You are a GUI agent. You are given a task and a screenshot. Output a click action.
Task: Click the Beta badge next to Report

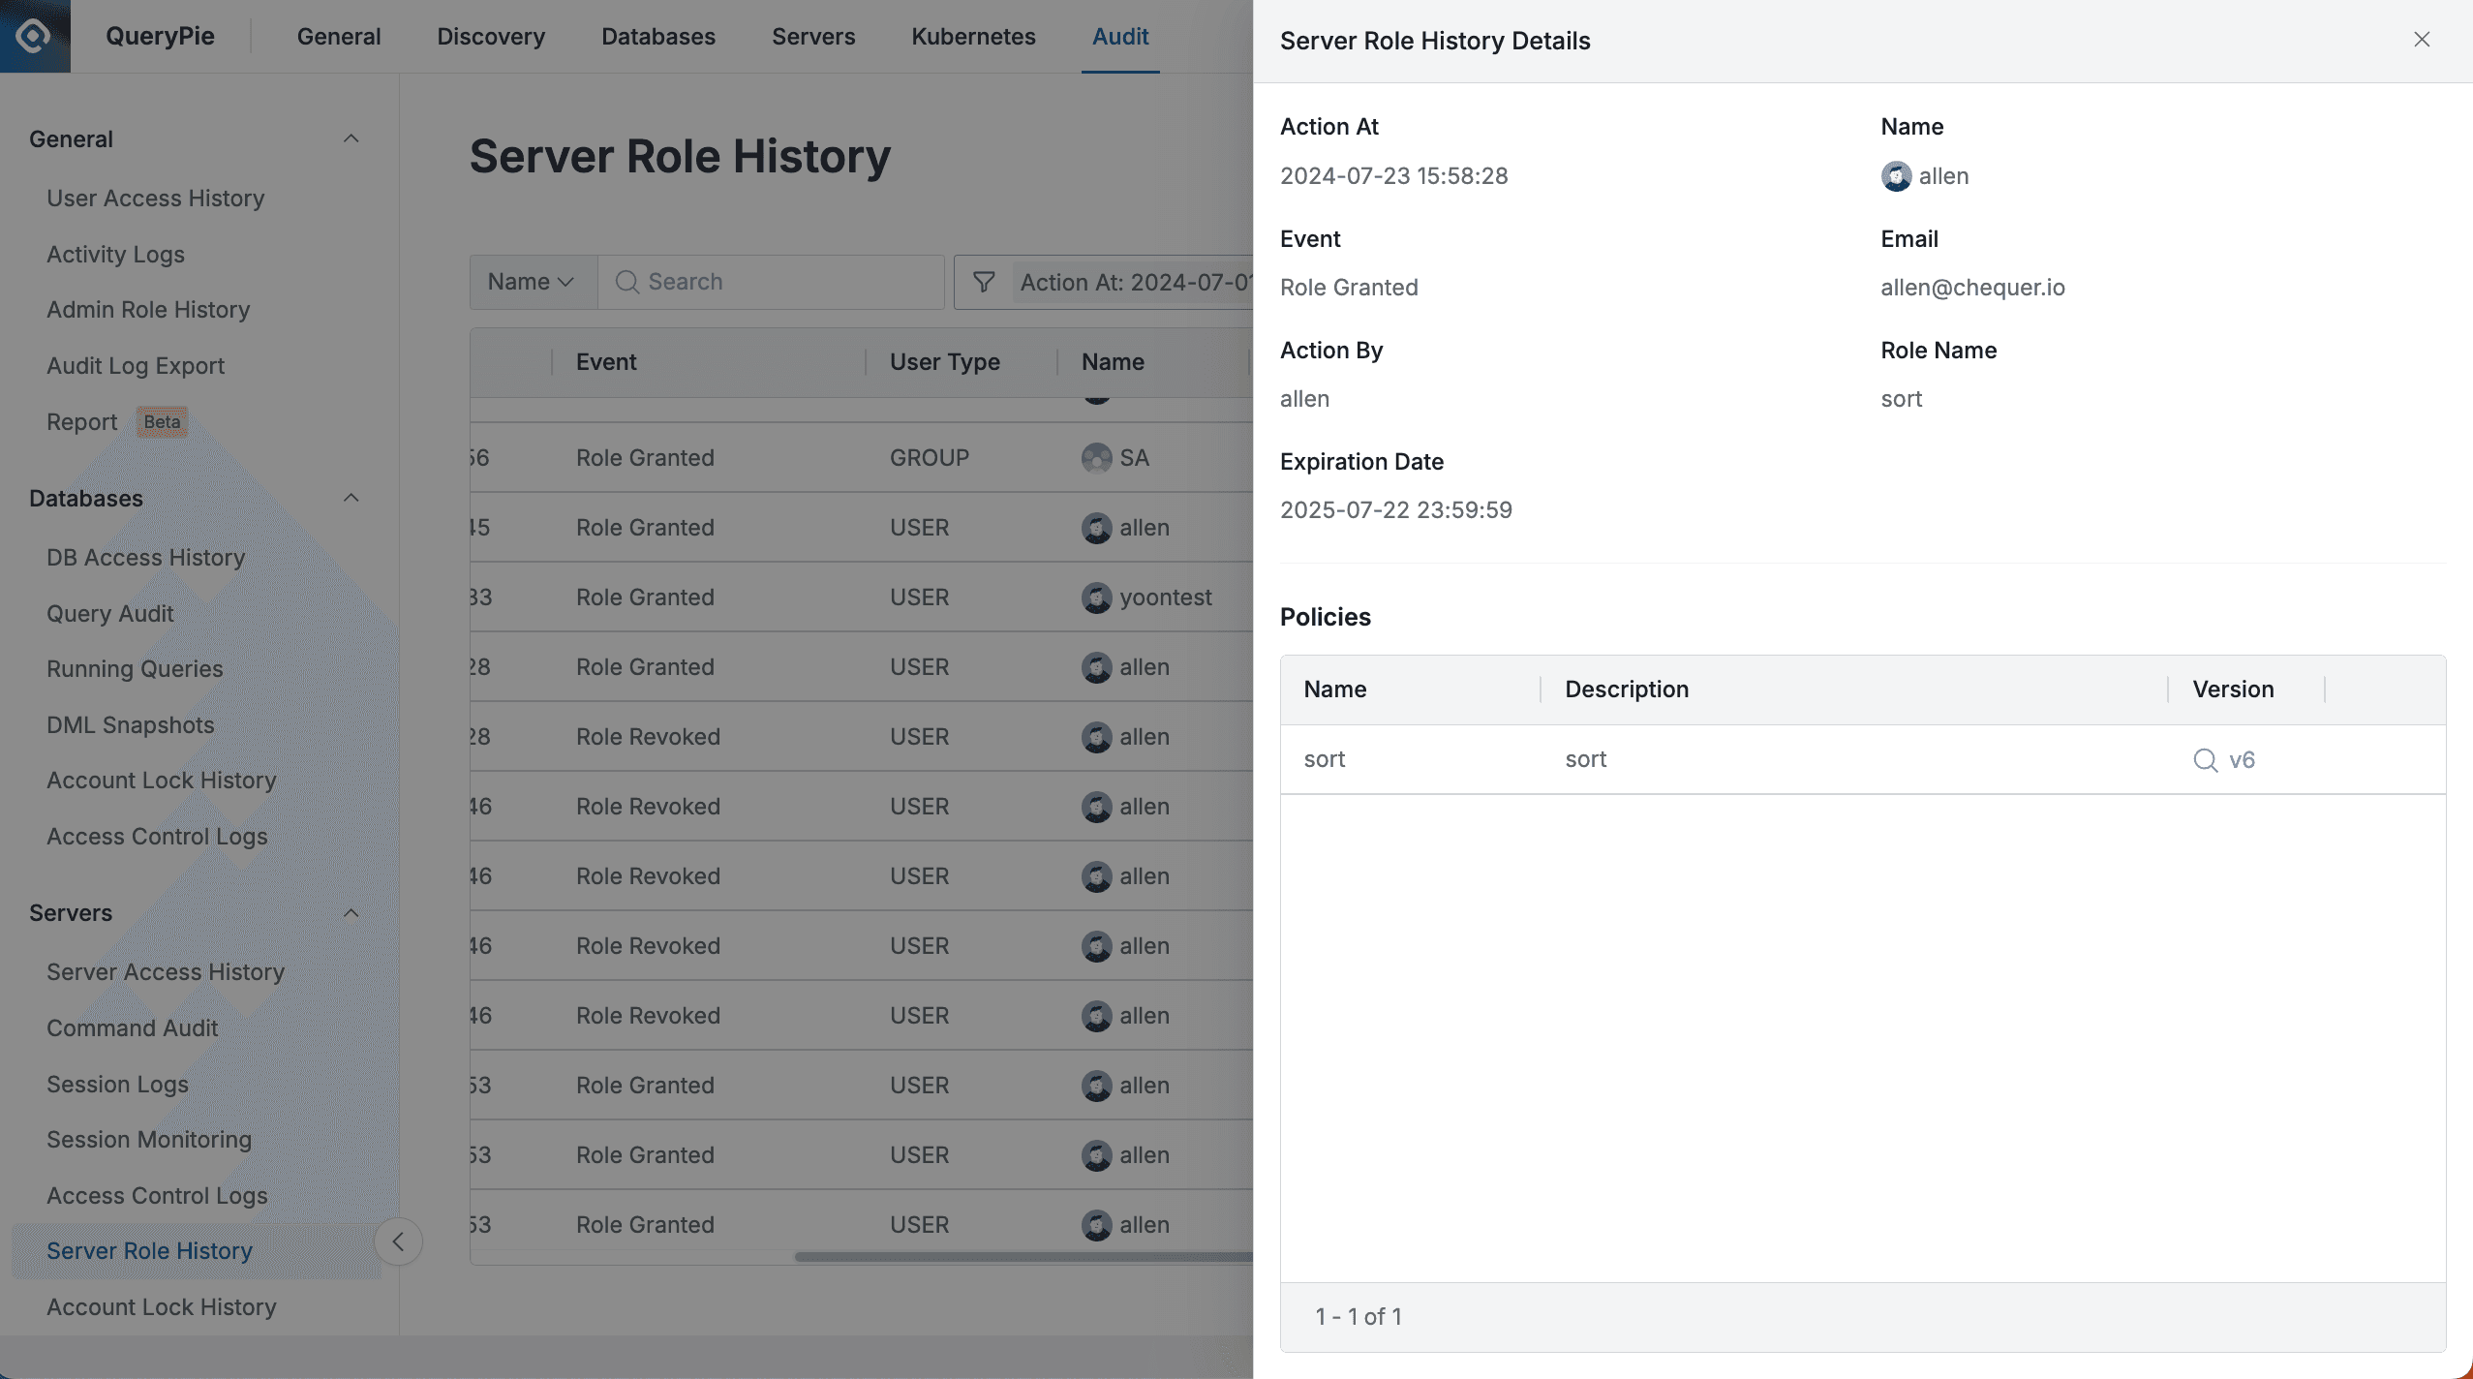click(161, 422)
